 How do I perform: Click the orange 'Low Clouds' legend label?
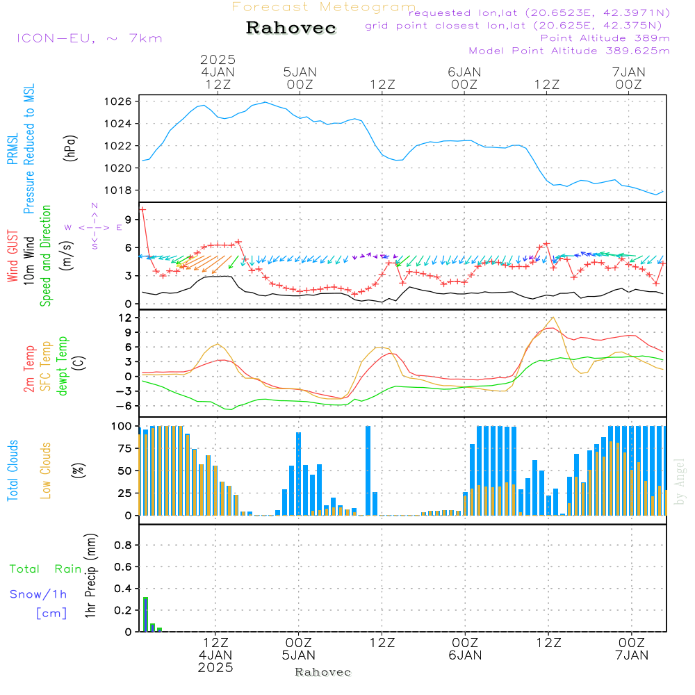[47, 471]
